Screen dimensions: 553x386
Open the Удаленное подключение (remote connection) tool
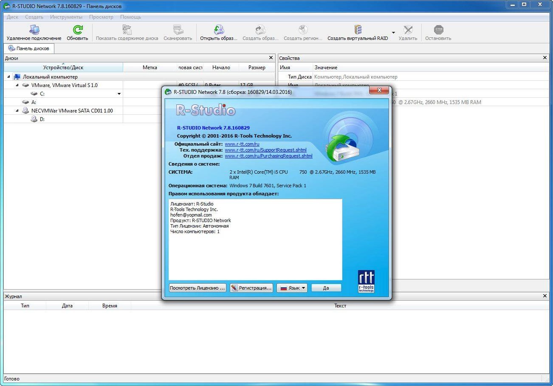[x=34, y=33]
